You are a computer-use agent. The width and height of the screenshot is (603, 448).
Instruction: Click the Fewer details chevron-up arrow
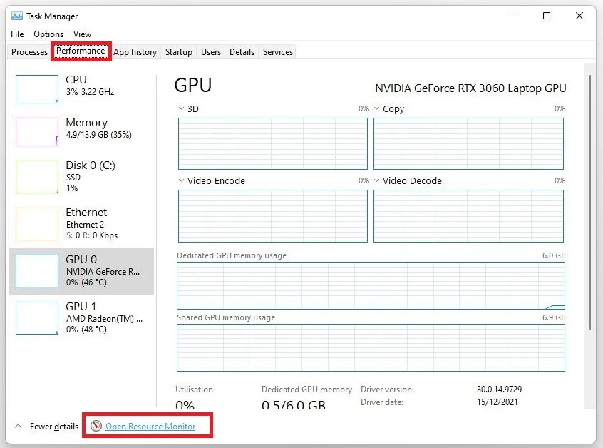[18, 426]
